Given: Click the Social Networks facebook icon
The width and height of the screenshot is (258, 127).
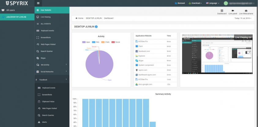Looking at the screenshot, I should point(38,72).
